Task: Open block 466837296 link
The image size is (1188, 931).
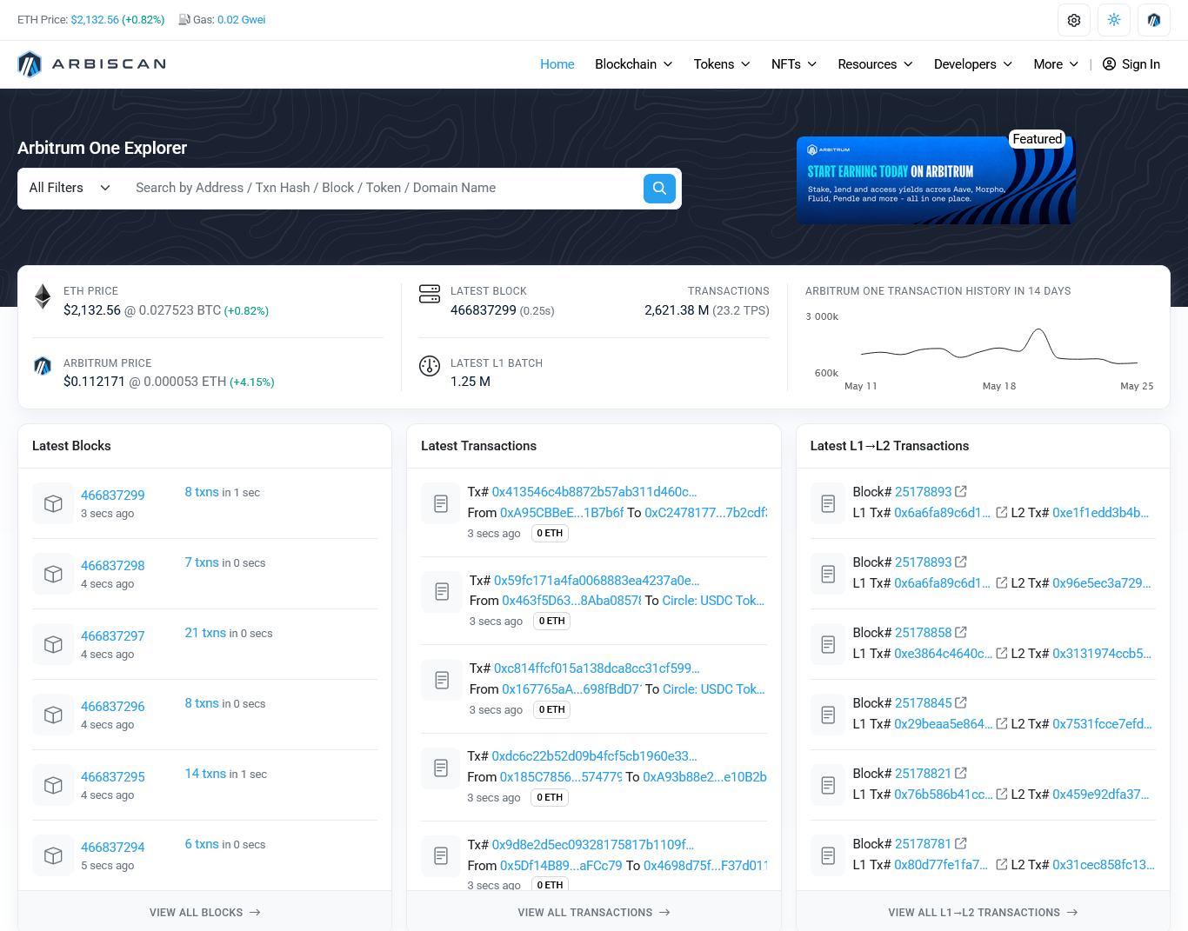Action: (113, 707)
